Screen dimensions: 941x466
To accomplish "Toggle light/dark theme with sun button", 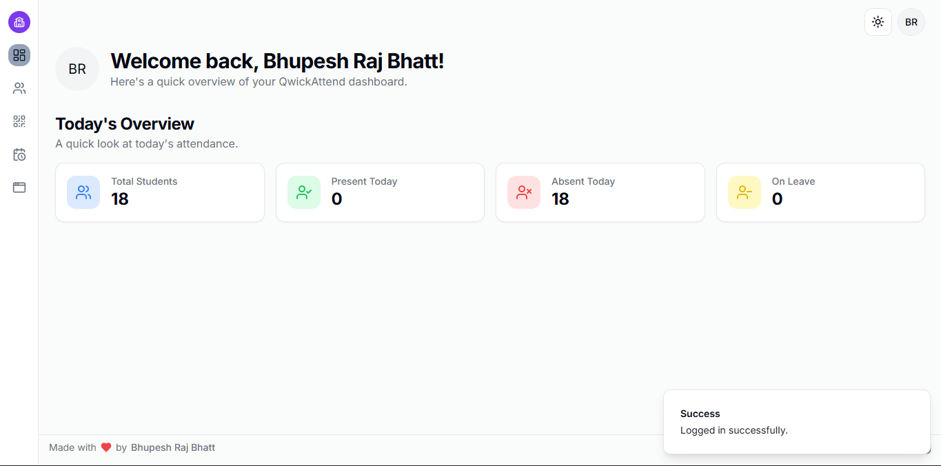I will point(878,22).
